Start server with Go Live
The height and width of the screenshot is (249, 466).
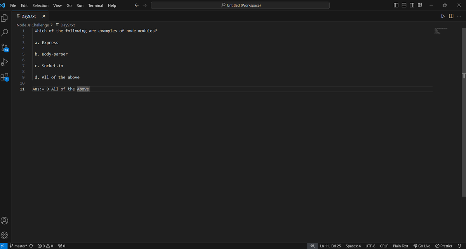[x=421, y=246]
